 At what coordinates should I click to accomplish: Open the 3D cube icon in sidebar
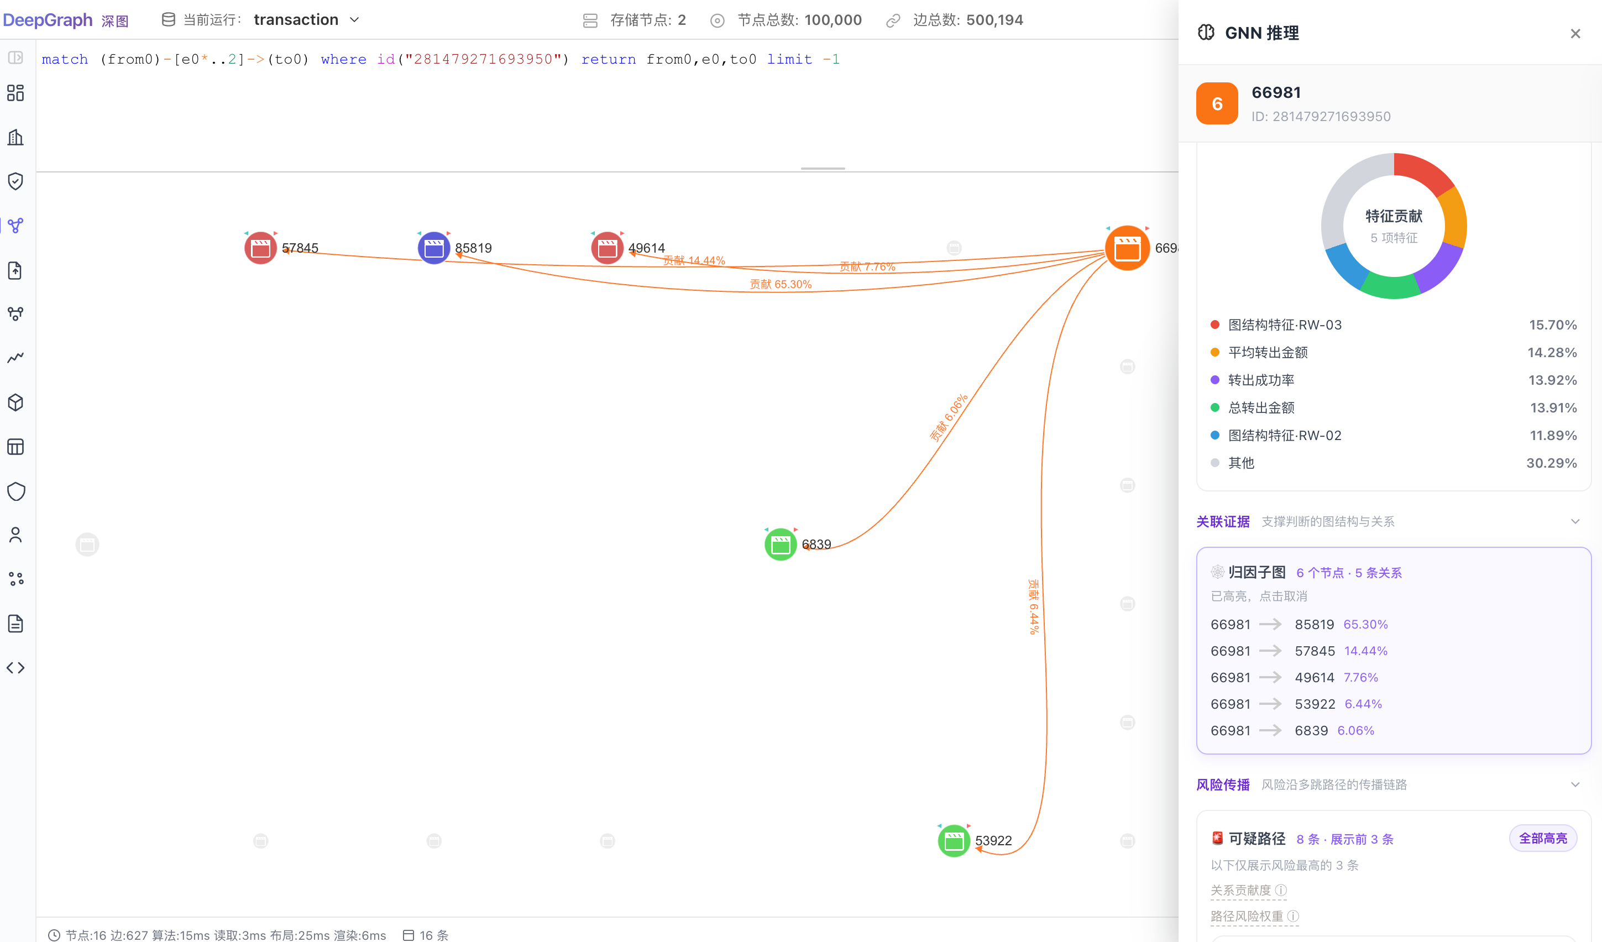coord(15,402)
